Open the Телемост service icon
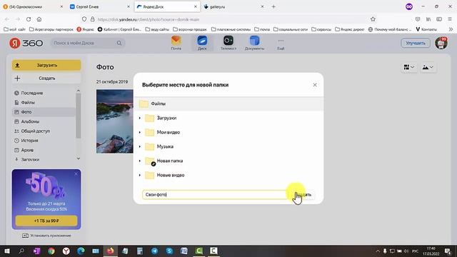Viewport: 457px width, 257px height. (x=228, y=43)
